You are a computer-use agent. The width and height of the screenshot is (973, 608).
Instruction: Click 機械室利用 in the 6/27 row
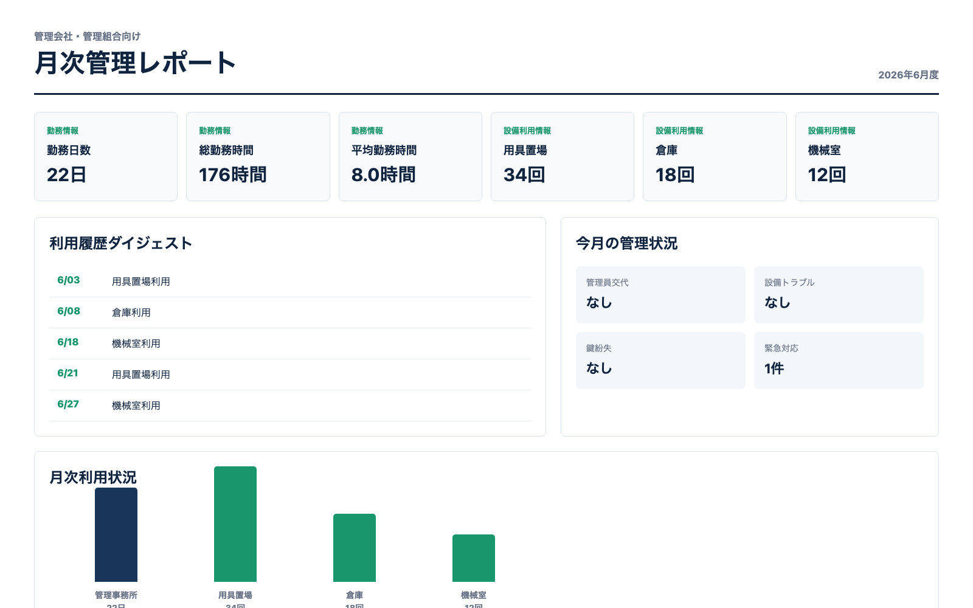coord(136,406)
